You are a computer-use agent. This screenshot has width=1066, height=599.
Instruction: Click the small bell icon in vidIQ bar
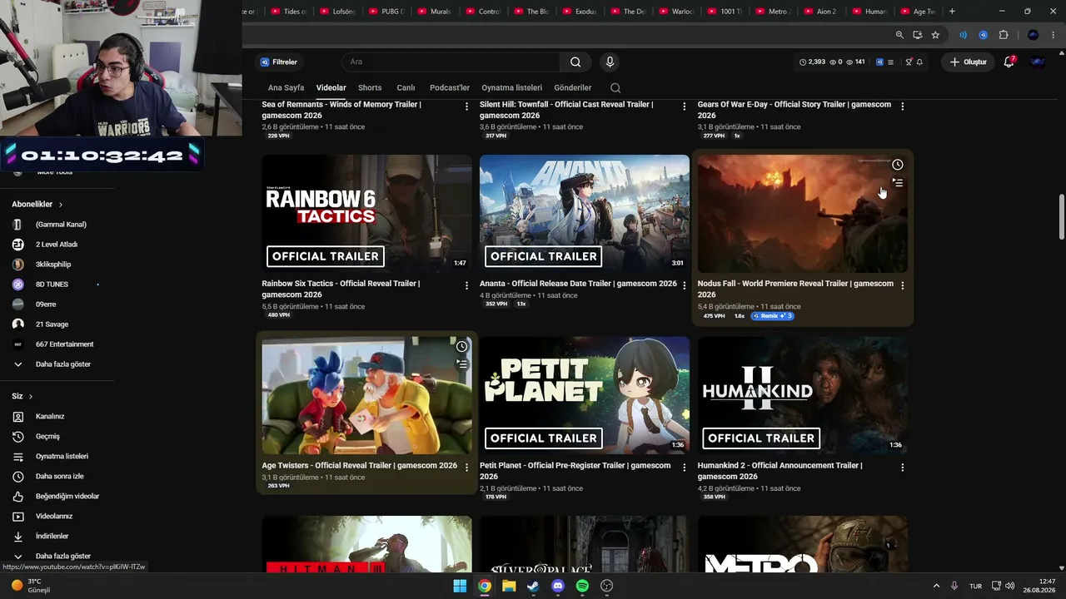919,62
